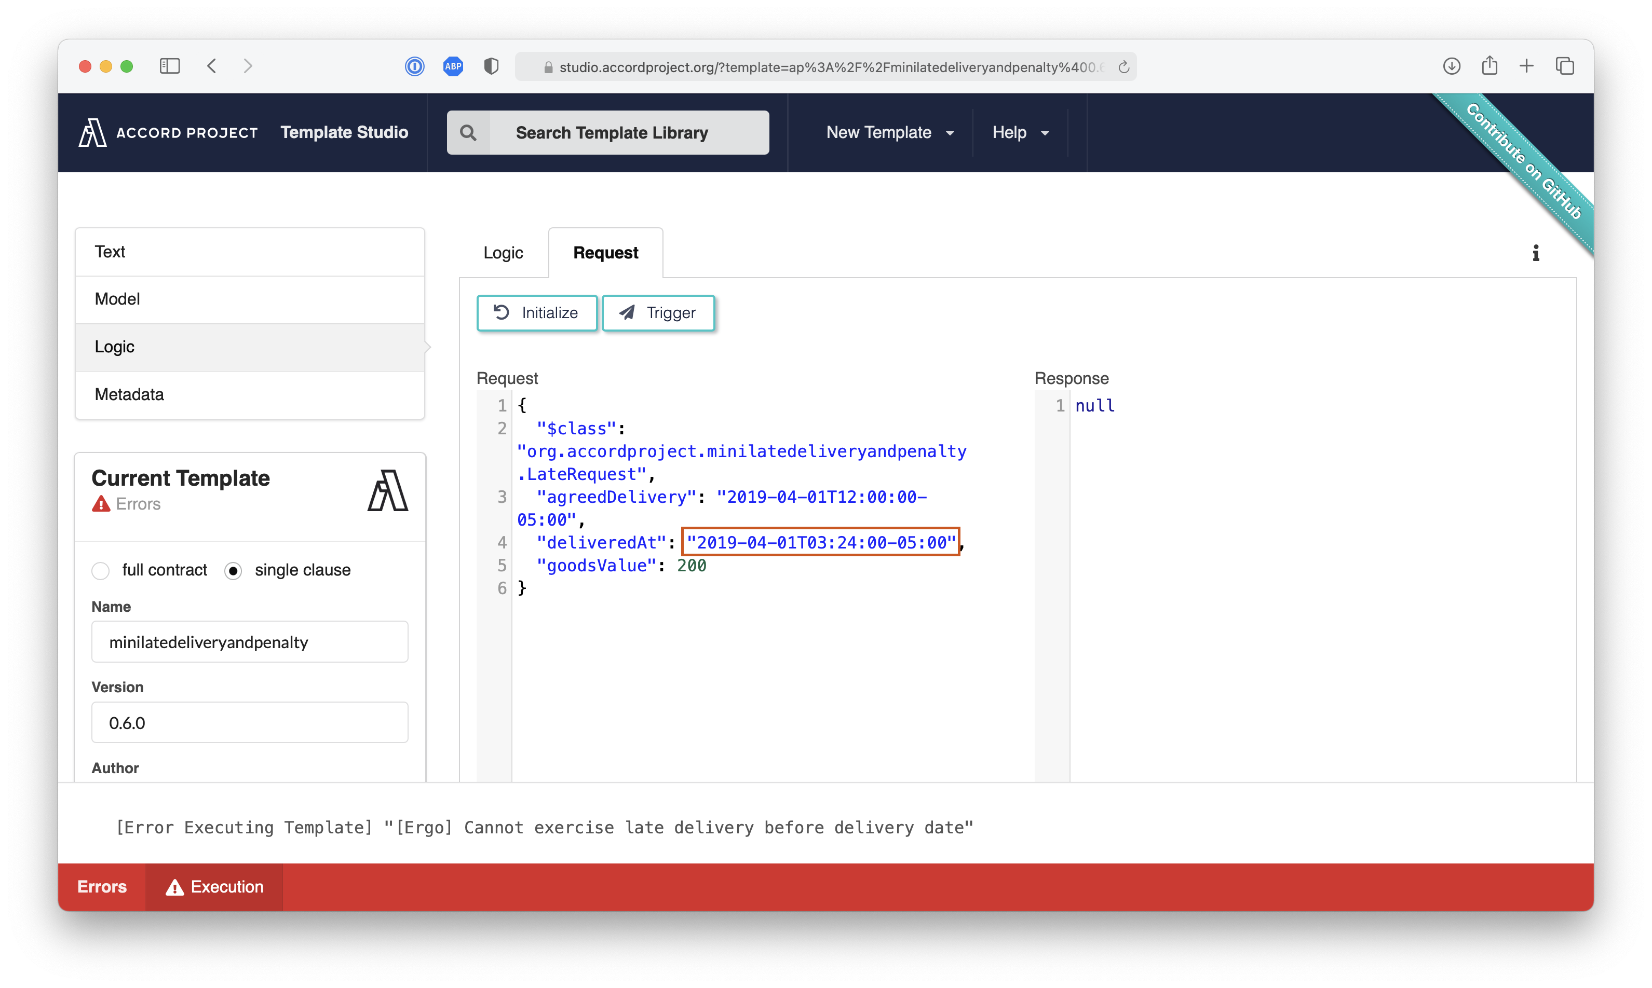Switch to the Request tab

[x=605, y=252]
